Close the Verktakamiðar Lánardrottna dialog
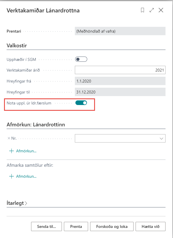173x238 pixels. tap(161, 10)
